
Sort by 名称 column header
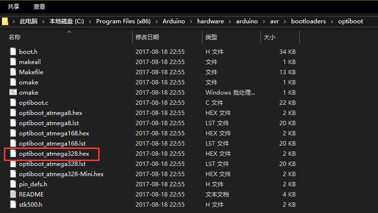click(15, 37)
